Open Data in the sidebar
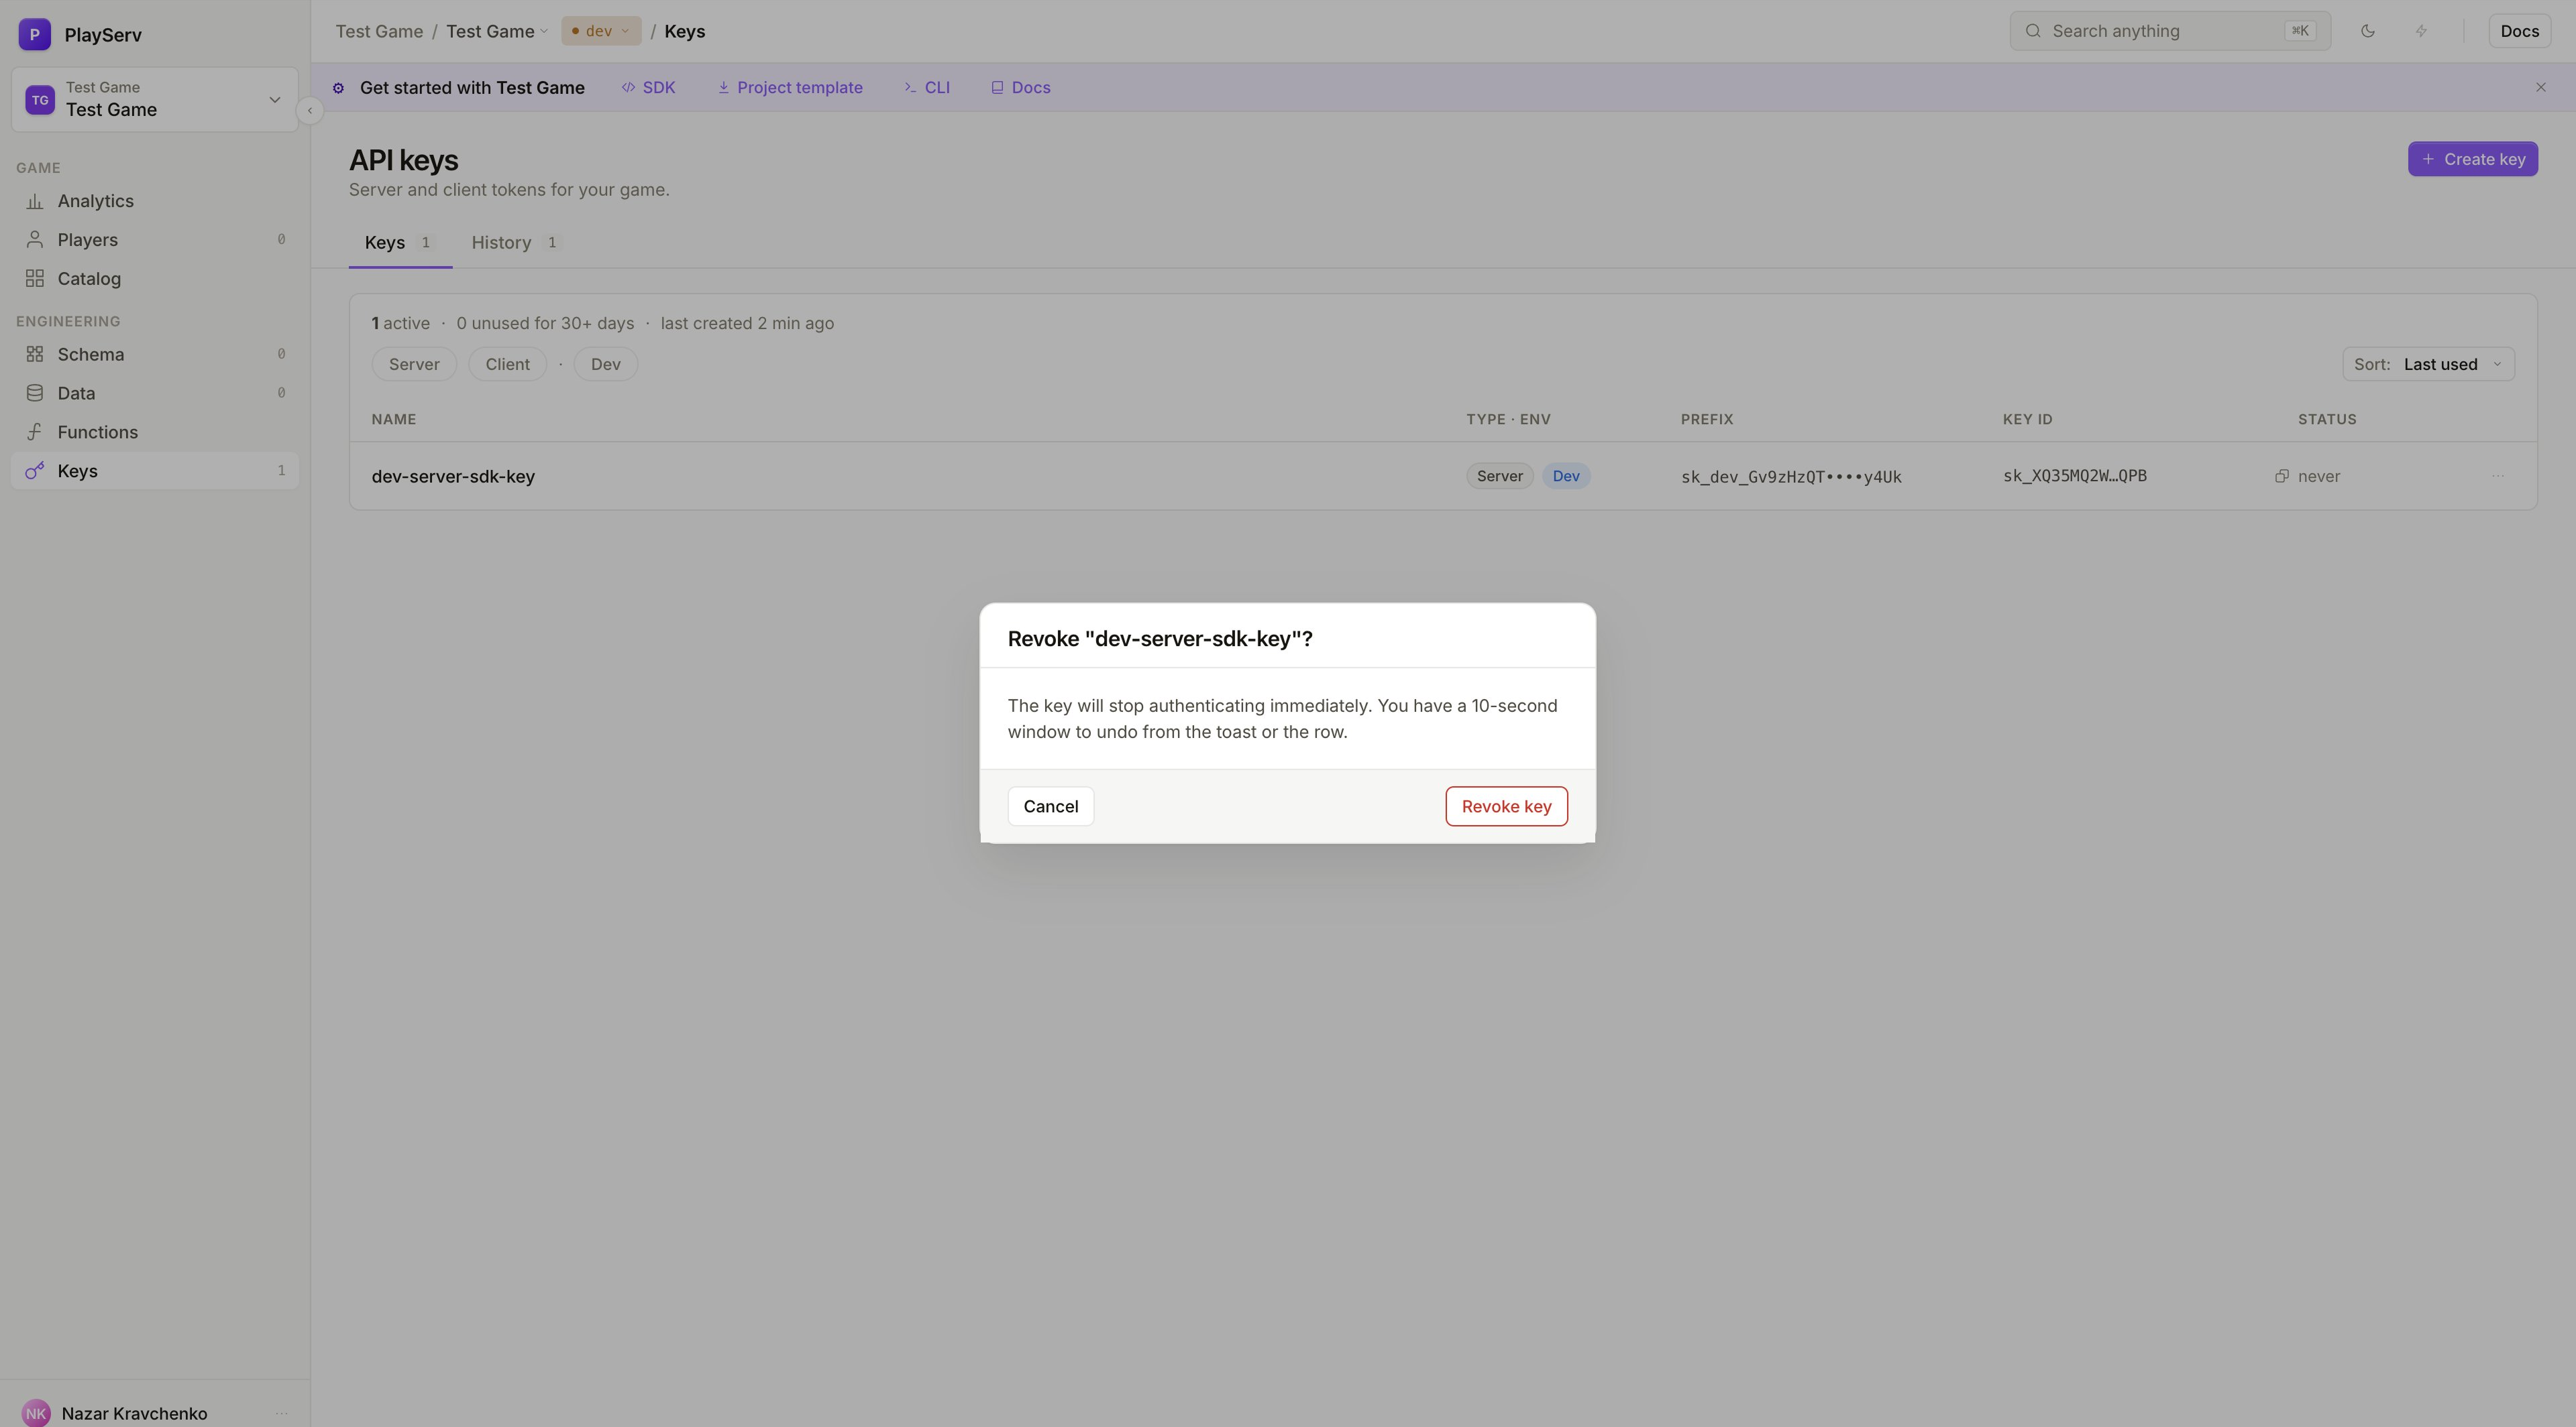The image size is (2576, 1427). pyautogui.click(x=155, y=393)
